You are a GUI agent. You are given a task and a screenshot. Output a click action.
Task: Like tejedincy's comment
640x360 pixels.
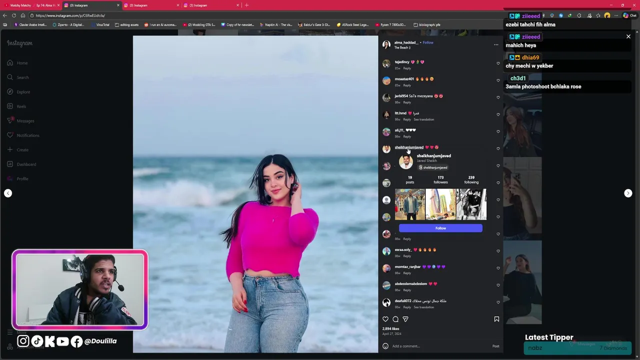coord(498,63)
